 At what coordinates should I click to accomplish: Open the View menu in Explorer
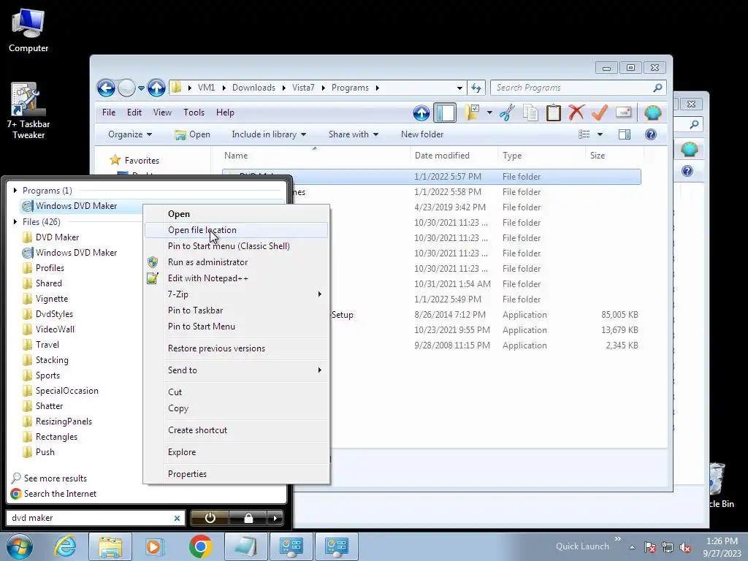(162, 112)
